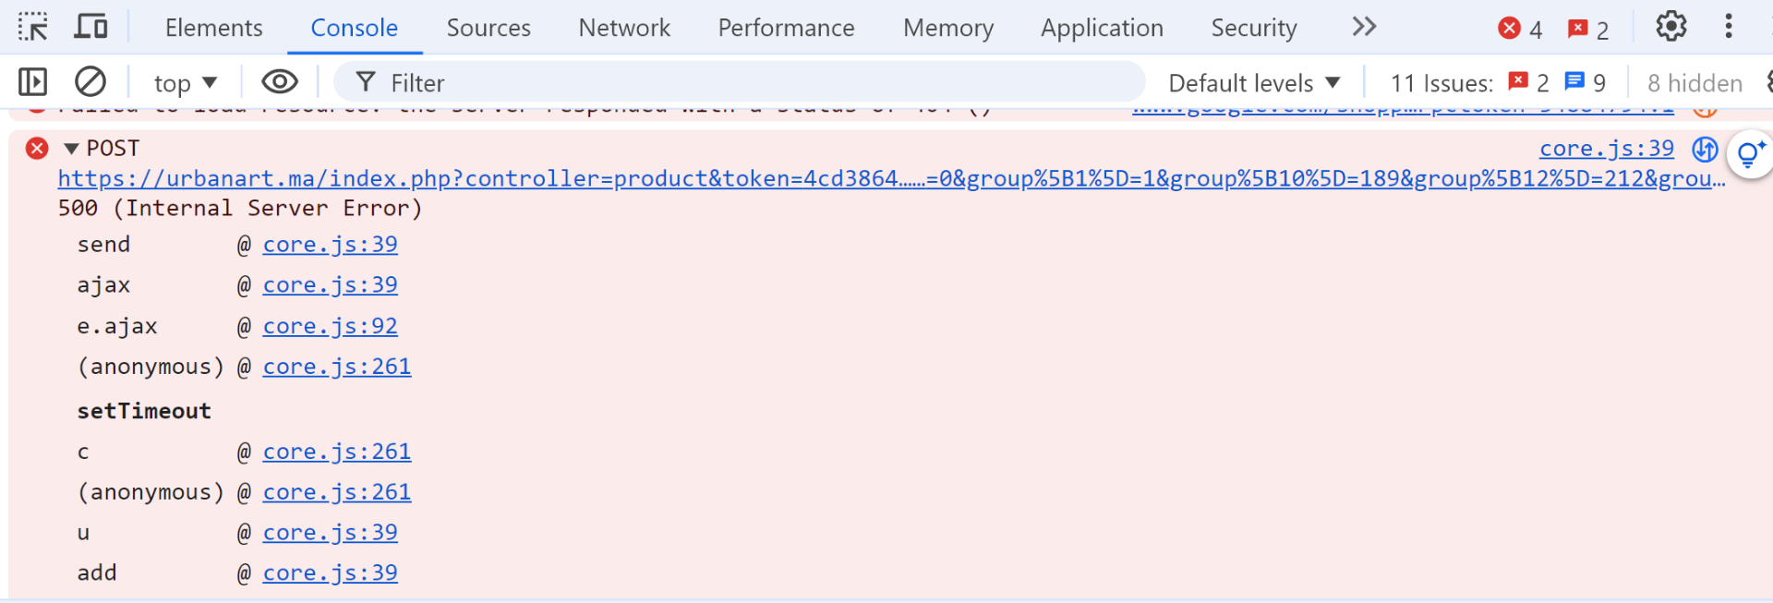Click into the console Filter field

pyautogui.click(x=739, y=83)
